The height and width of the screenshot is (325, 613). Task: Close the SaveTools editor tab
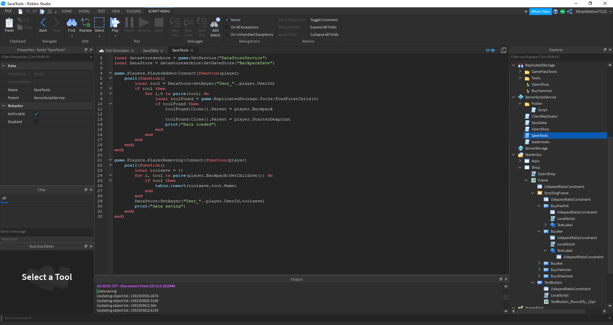click(x=192, y=50)
